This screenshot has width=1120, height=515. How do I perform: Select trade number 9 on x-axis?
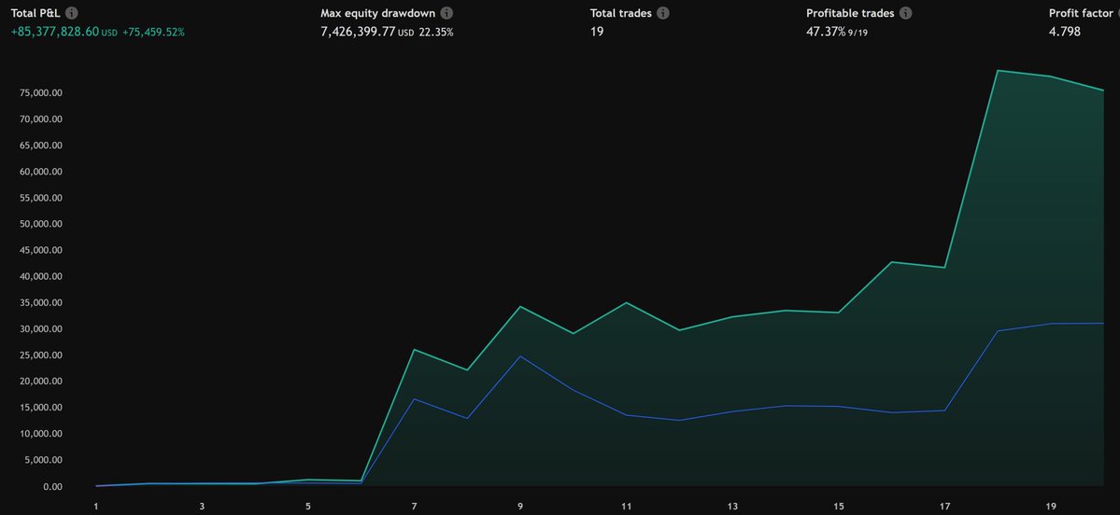(520, 507)
